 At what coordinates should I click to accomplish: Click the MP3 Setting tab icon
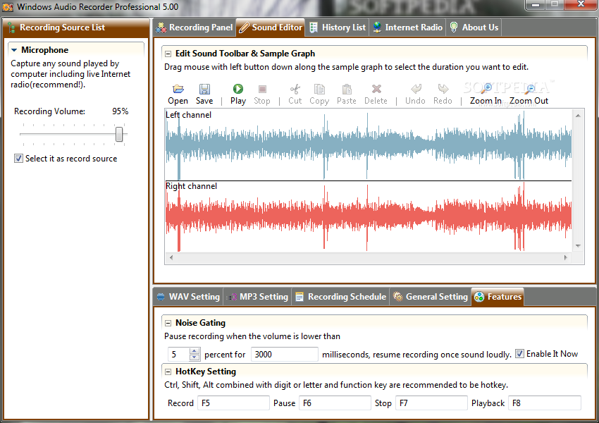tap(233, 297)
